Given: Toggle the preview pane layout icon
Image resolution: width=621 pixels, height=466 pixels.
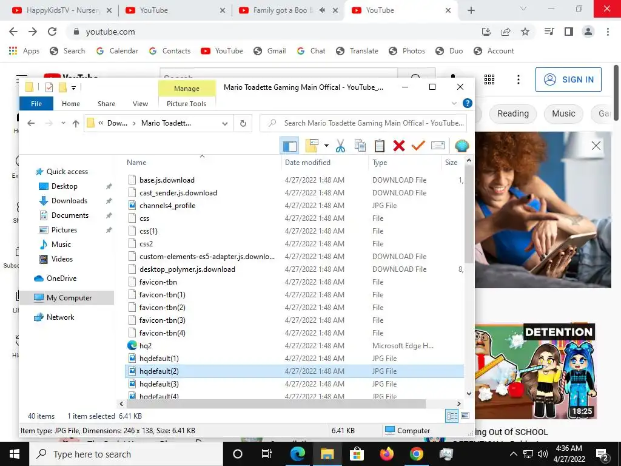Looking at the screenshot, I should 289,146.
